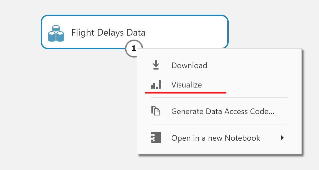The height and width of the screenshot is (170, 319).
Task: Click empty space inside module right of title
Action: click(x=187, y=32)
